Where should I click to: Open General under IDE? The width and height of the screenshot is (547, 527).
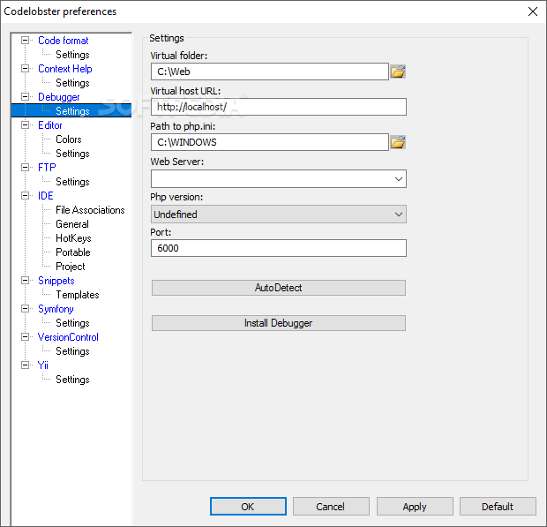tap(72, 224)
